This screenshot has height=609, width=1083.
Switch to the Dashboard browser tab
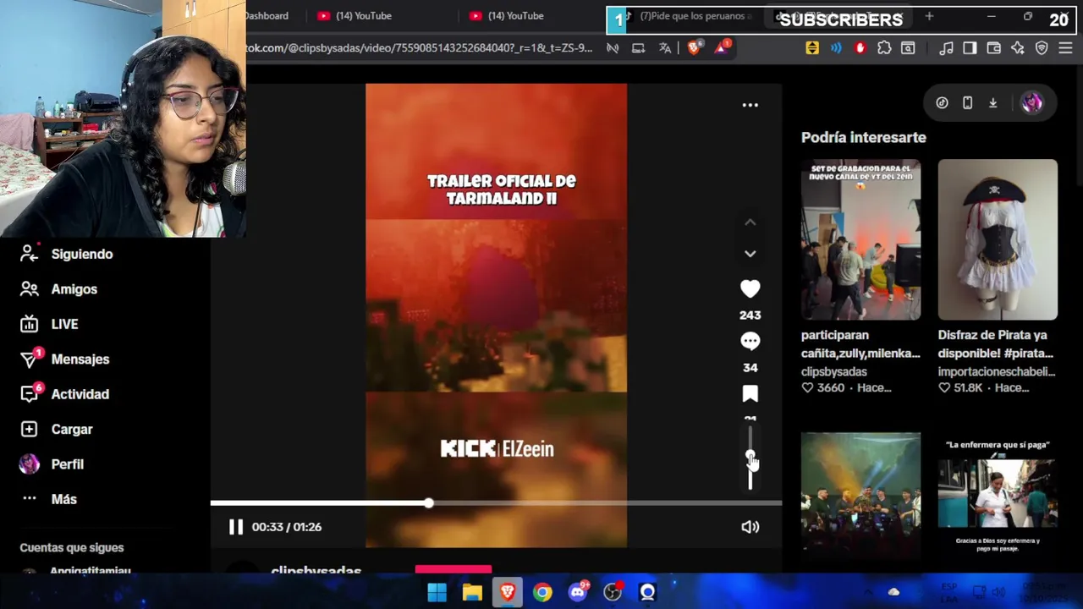coord(267,16)
